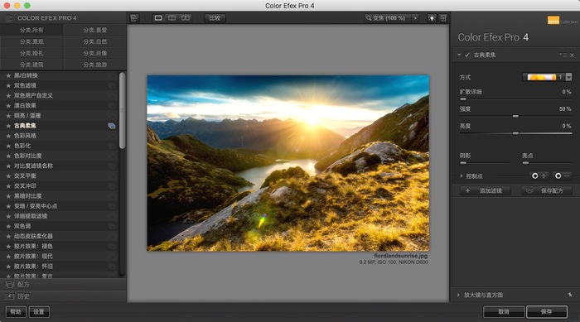Select the 分类.喜爱 category tab
580x322 pixels.
[95, 30]
